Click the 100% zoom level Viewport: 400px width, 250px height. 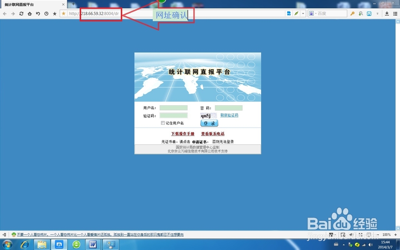pos(386,234)
